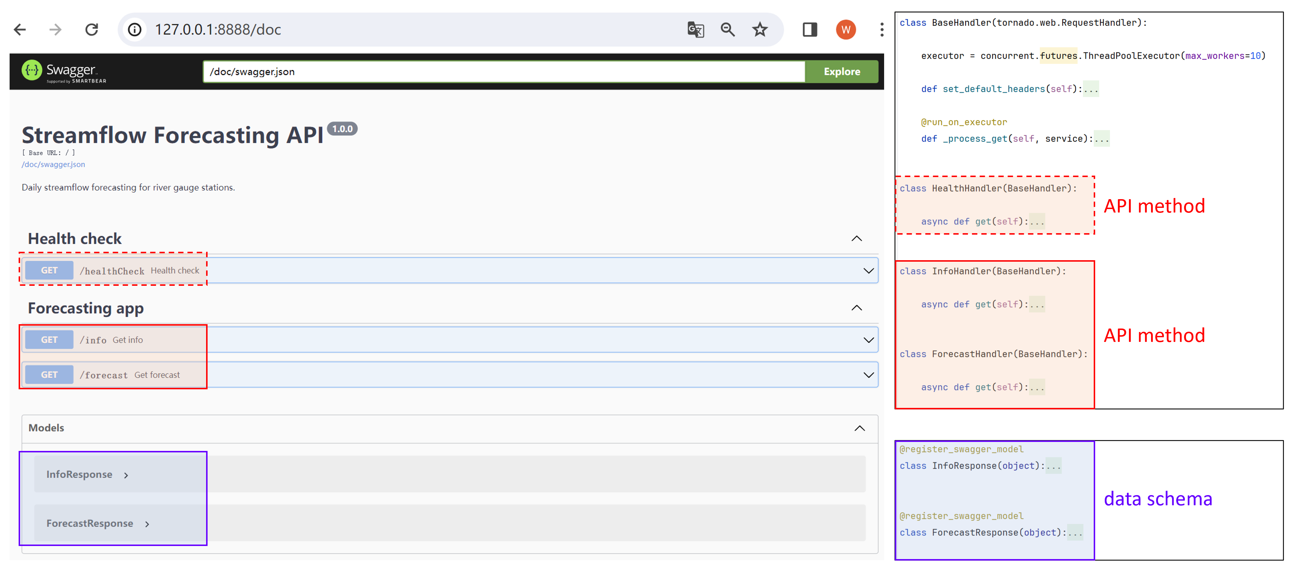Bookmark this page with the star

[760, 30]
